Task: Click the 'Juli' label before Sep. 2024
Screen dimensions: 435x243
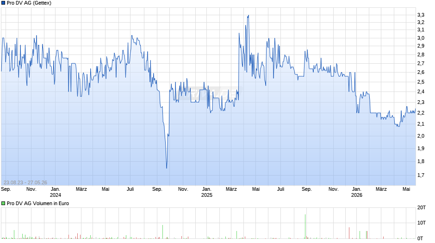Action: tap(130, 189)
